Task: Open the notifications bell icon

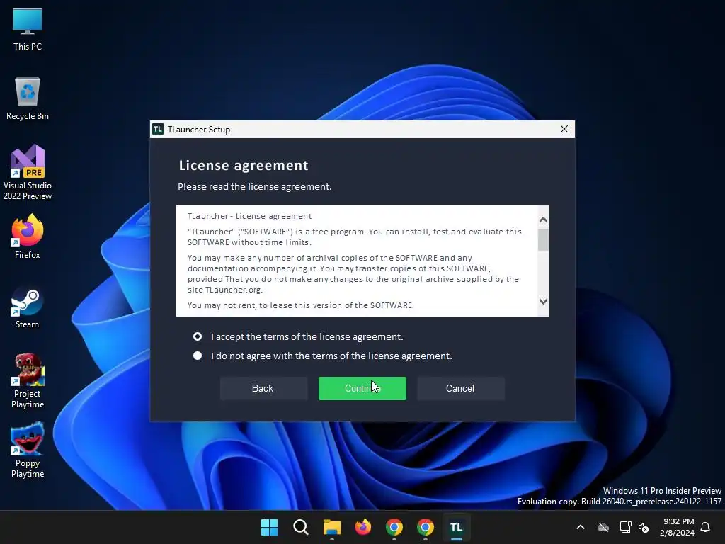Action: [705, 527]
